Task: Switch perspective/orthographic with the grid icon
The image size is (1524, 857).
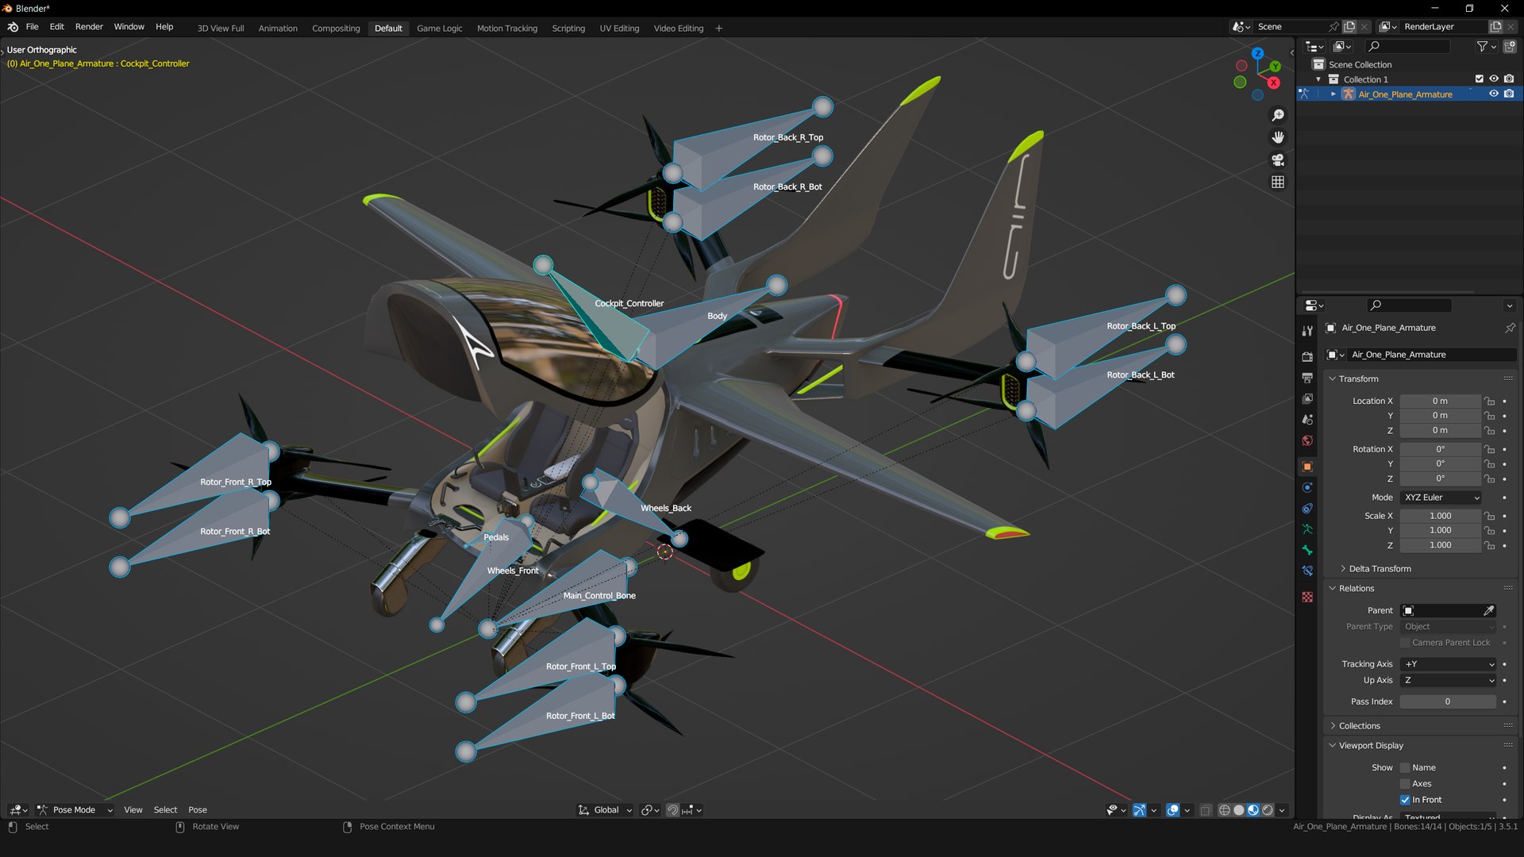Action: click(x=1278, y=183)
